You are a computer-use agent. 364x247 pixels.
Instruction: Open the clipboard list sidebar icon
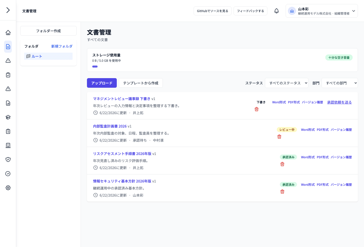pyautogui.click(x=8, y=131)
